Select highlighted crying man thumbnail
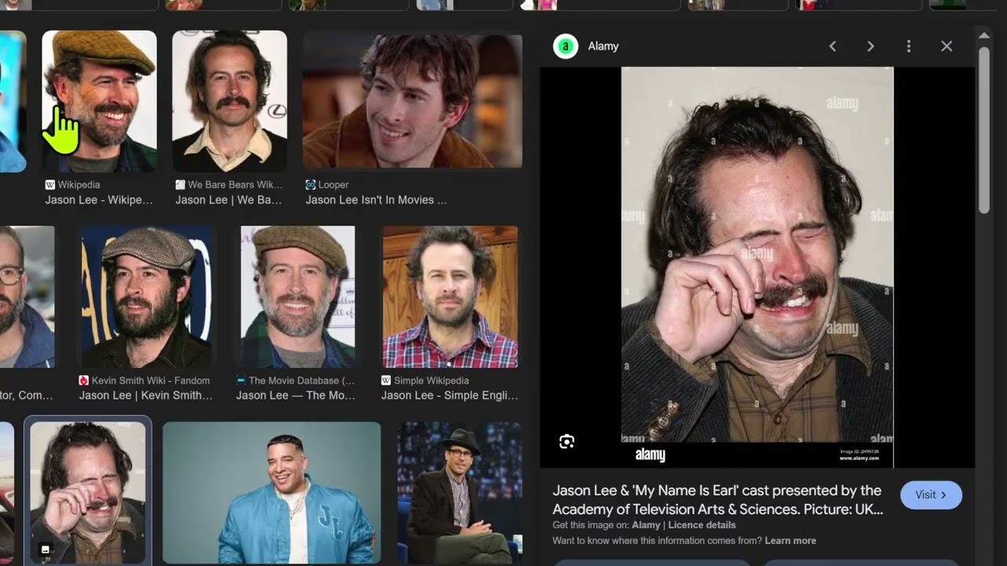The image size is (1007, 566). (87, 492)
